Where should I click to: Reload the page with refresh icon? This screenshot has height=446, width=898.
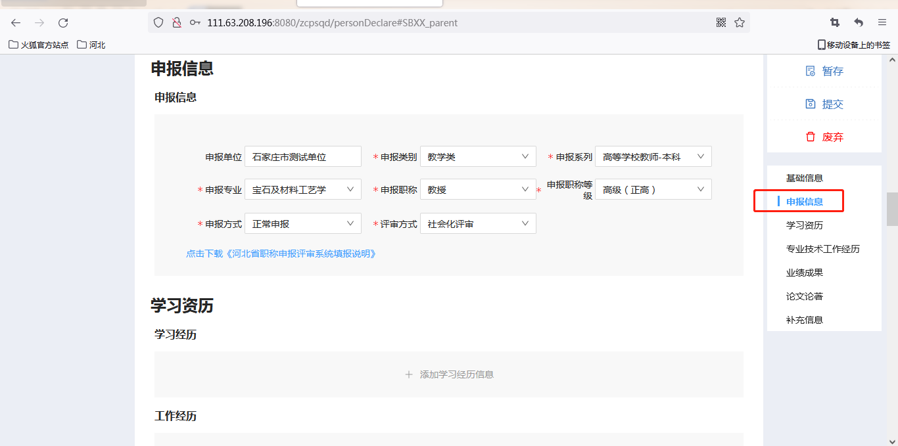pyautogui.click(x=63, y=23)
